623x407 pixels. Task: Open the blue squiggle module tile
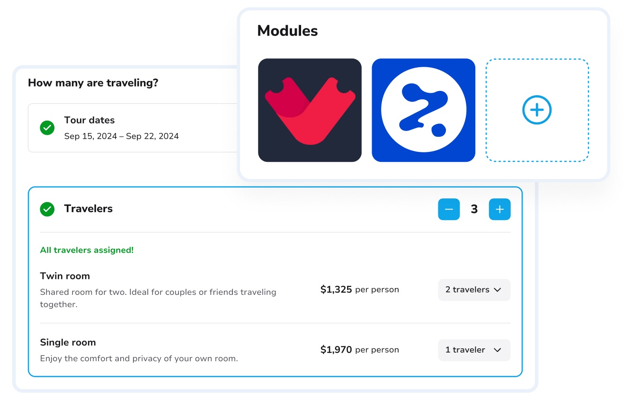tap(423, 110)
